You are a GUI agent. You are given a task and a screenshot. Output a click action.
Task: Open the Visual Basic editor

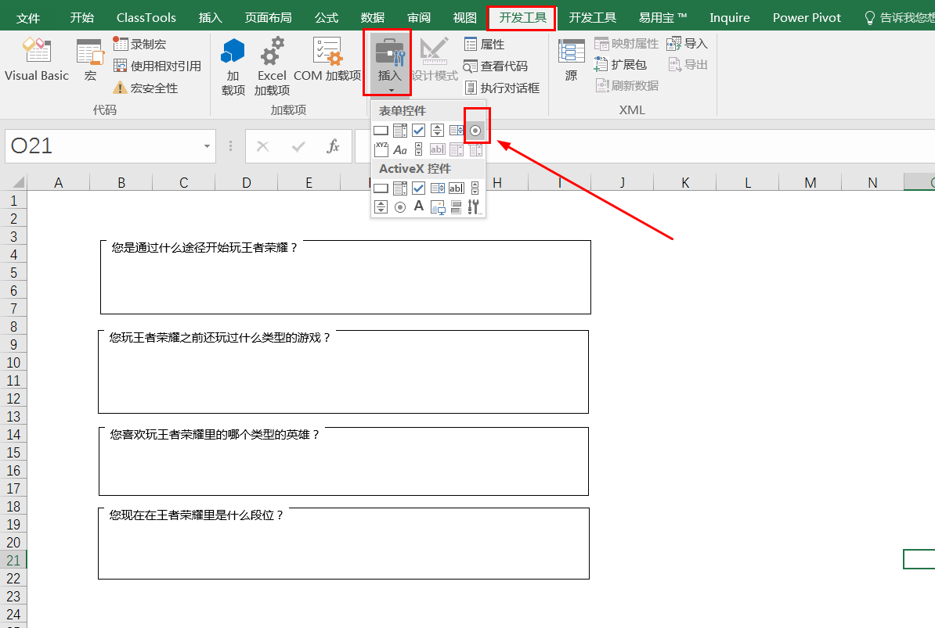pos(37,59)
